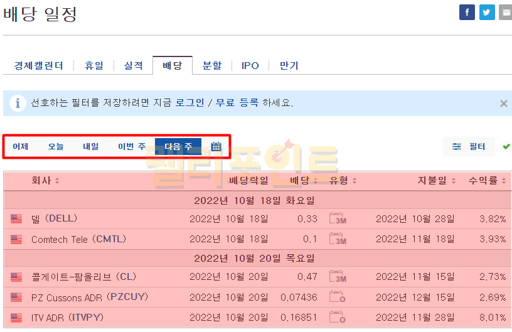Switch to the 휴일 tab
This screenshot has width=512, height=332.
[x=93, y=66]
